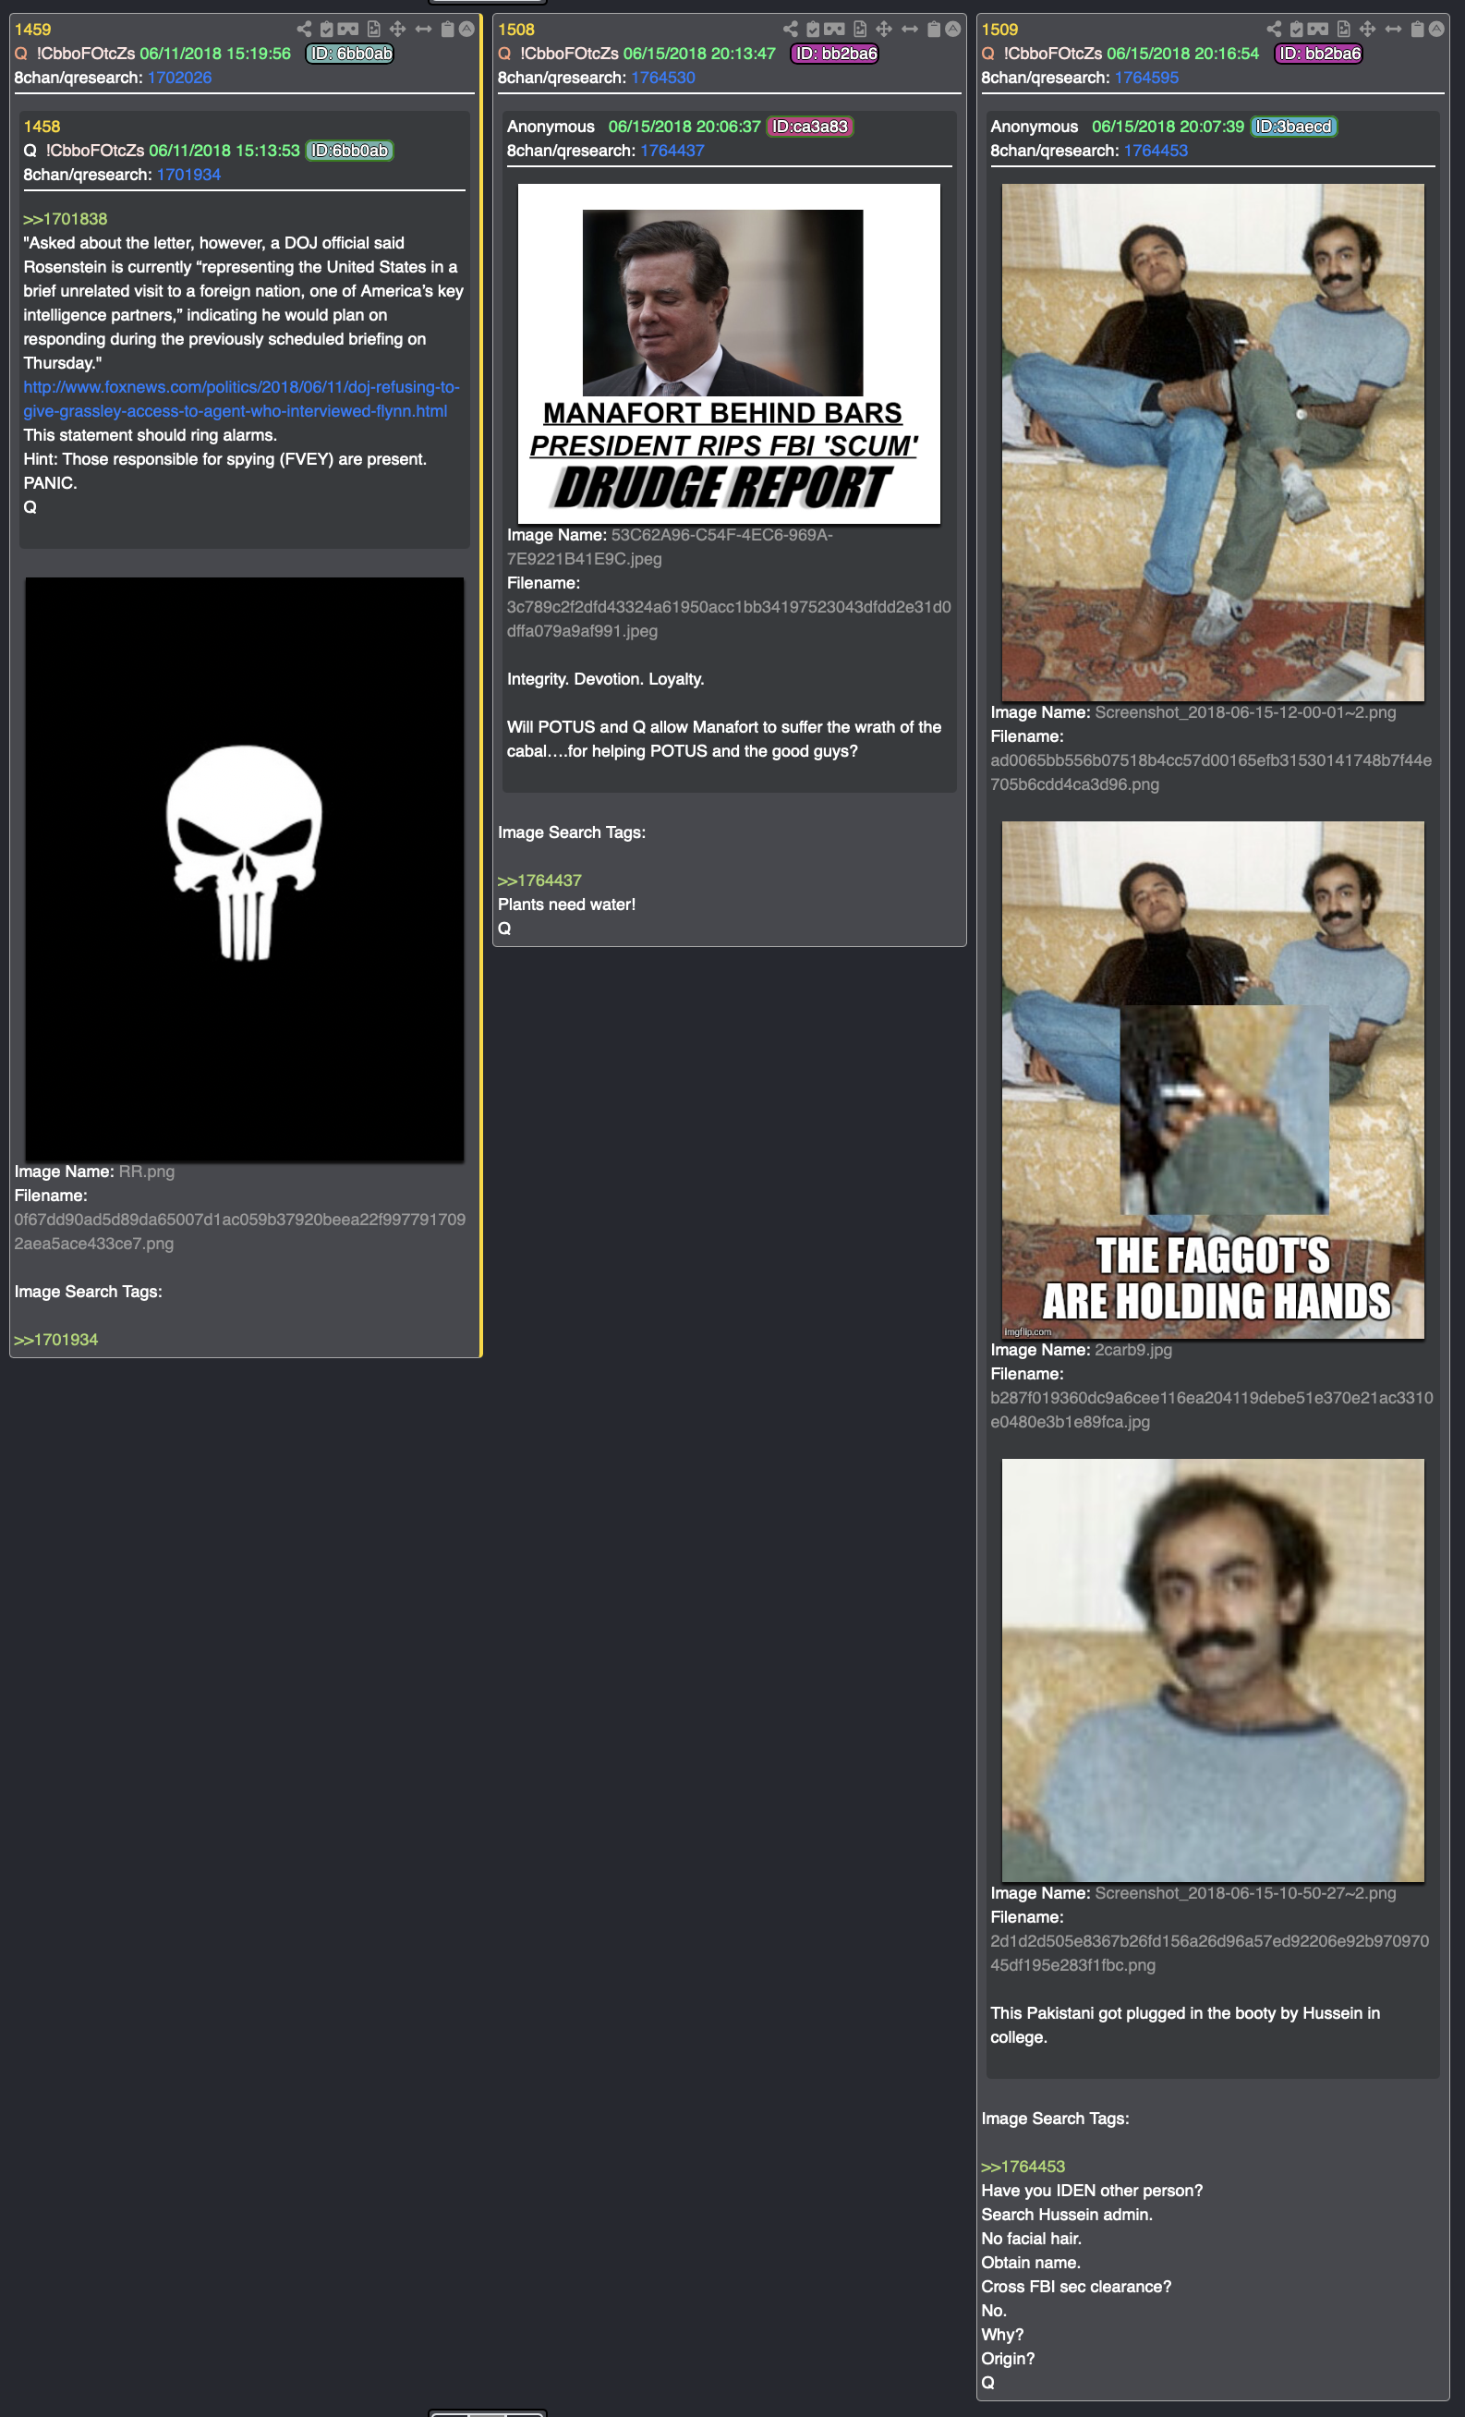1465x2417 pixels.
Task: Click the ID:3baecd badge
Action: coord(1293,127)
